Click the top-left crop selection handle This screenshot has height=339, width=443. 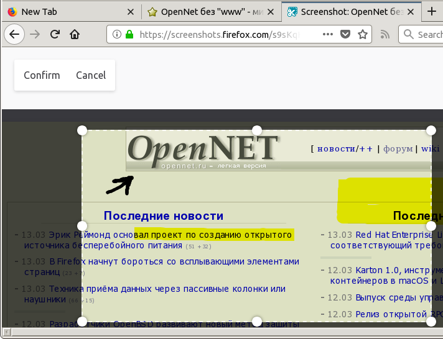82,130
